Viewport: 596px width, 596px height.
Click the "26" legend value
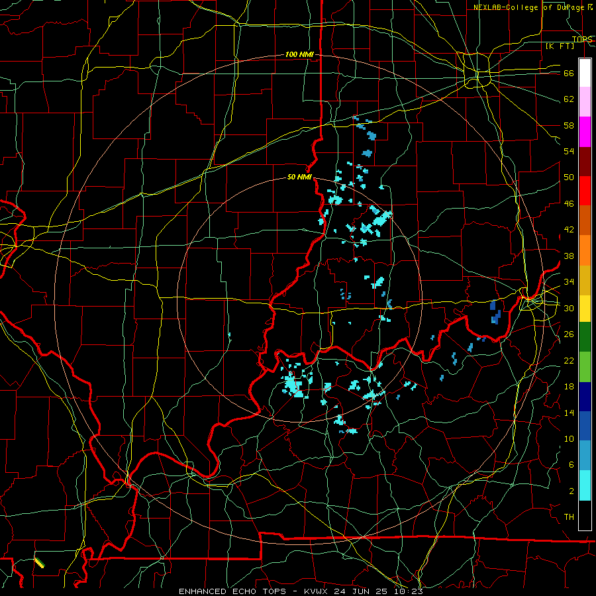[x=569, y=334]
